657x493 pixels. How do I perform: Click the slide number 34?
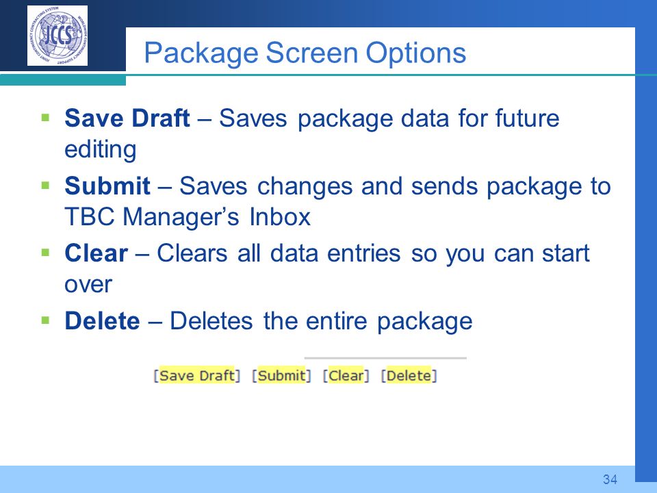point(610,479)
